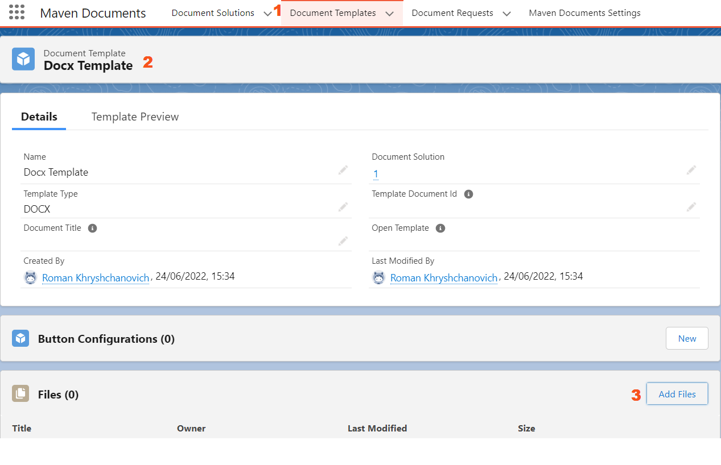Click the info icon beside Open Template

click(x=440, y=229)
